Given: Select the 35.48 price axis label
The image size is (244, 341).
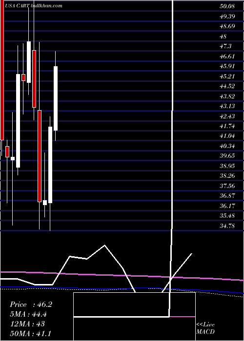Looking at the screenshot, I should point(227,216).
